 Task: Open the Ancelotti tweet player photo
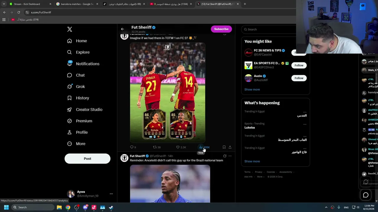170,184
